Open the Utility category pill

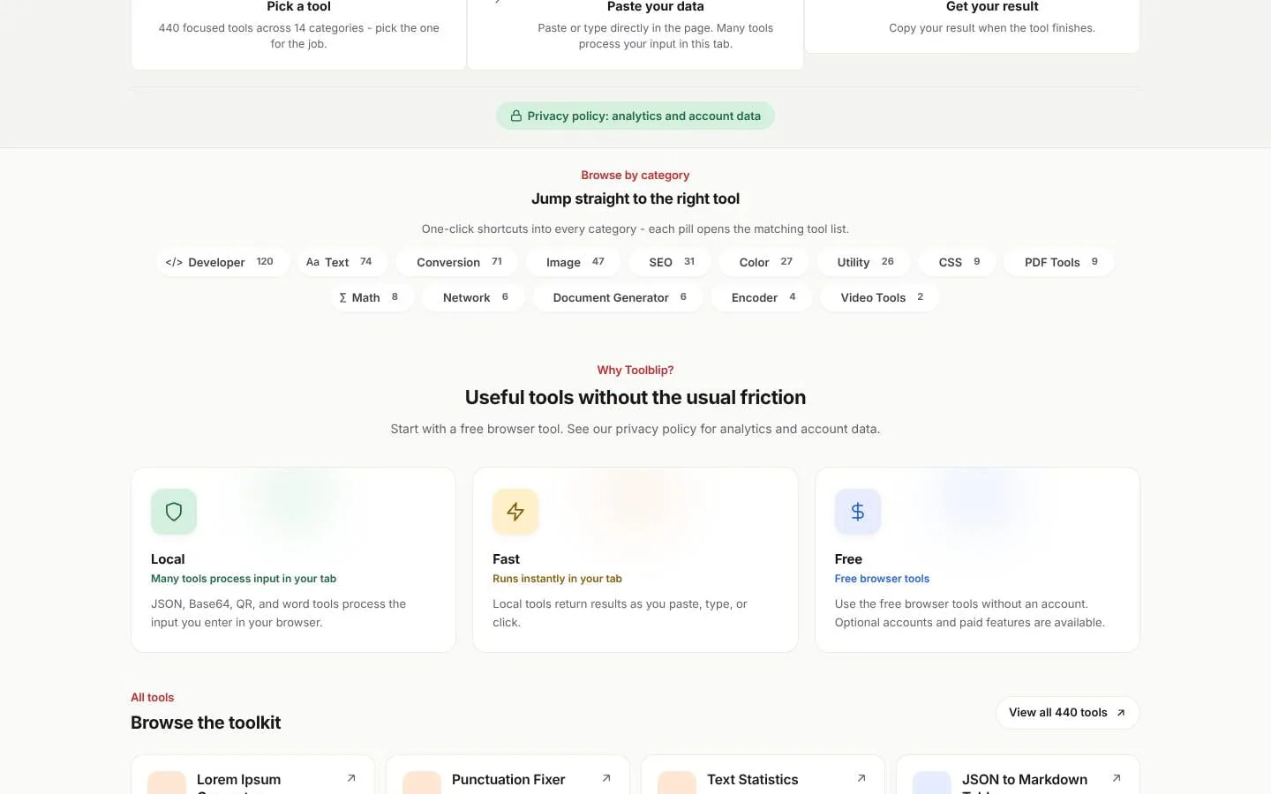coord(863,262)
